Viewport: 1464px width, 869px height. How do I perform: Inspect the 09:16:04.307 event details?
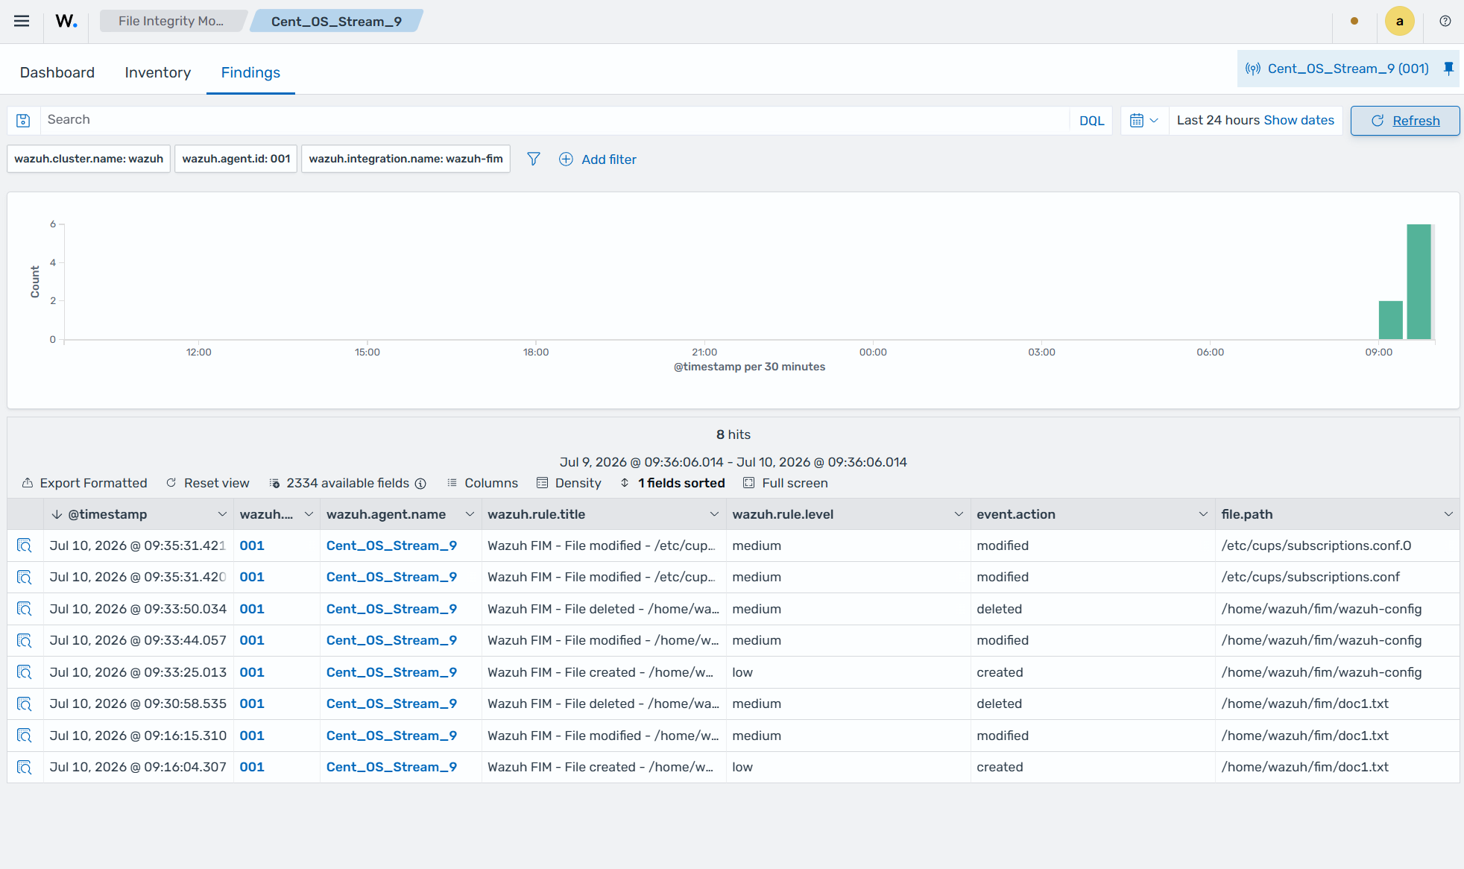click(25, 767)
